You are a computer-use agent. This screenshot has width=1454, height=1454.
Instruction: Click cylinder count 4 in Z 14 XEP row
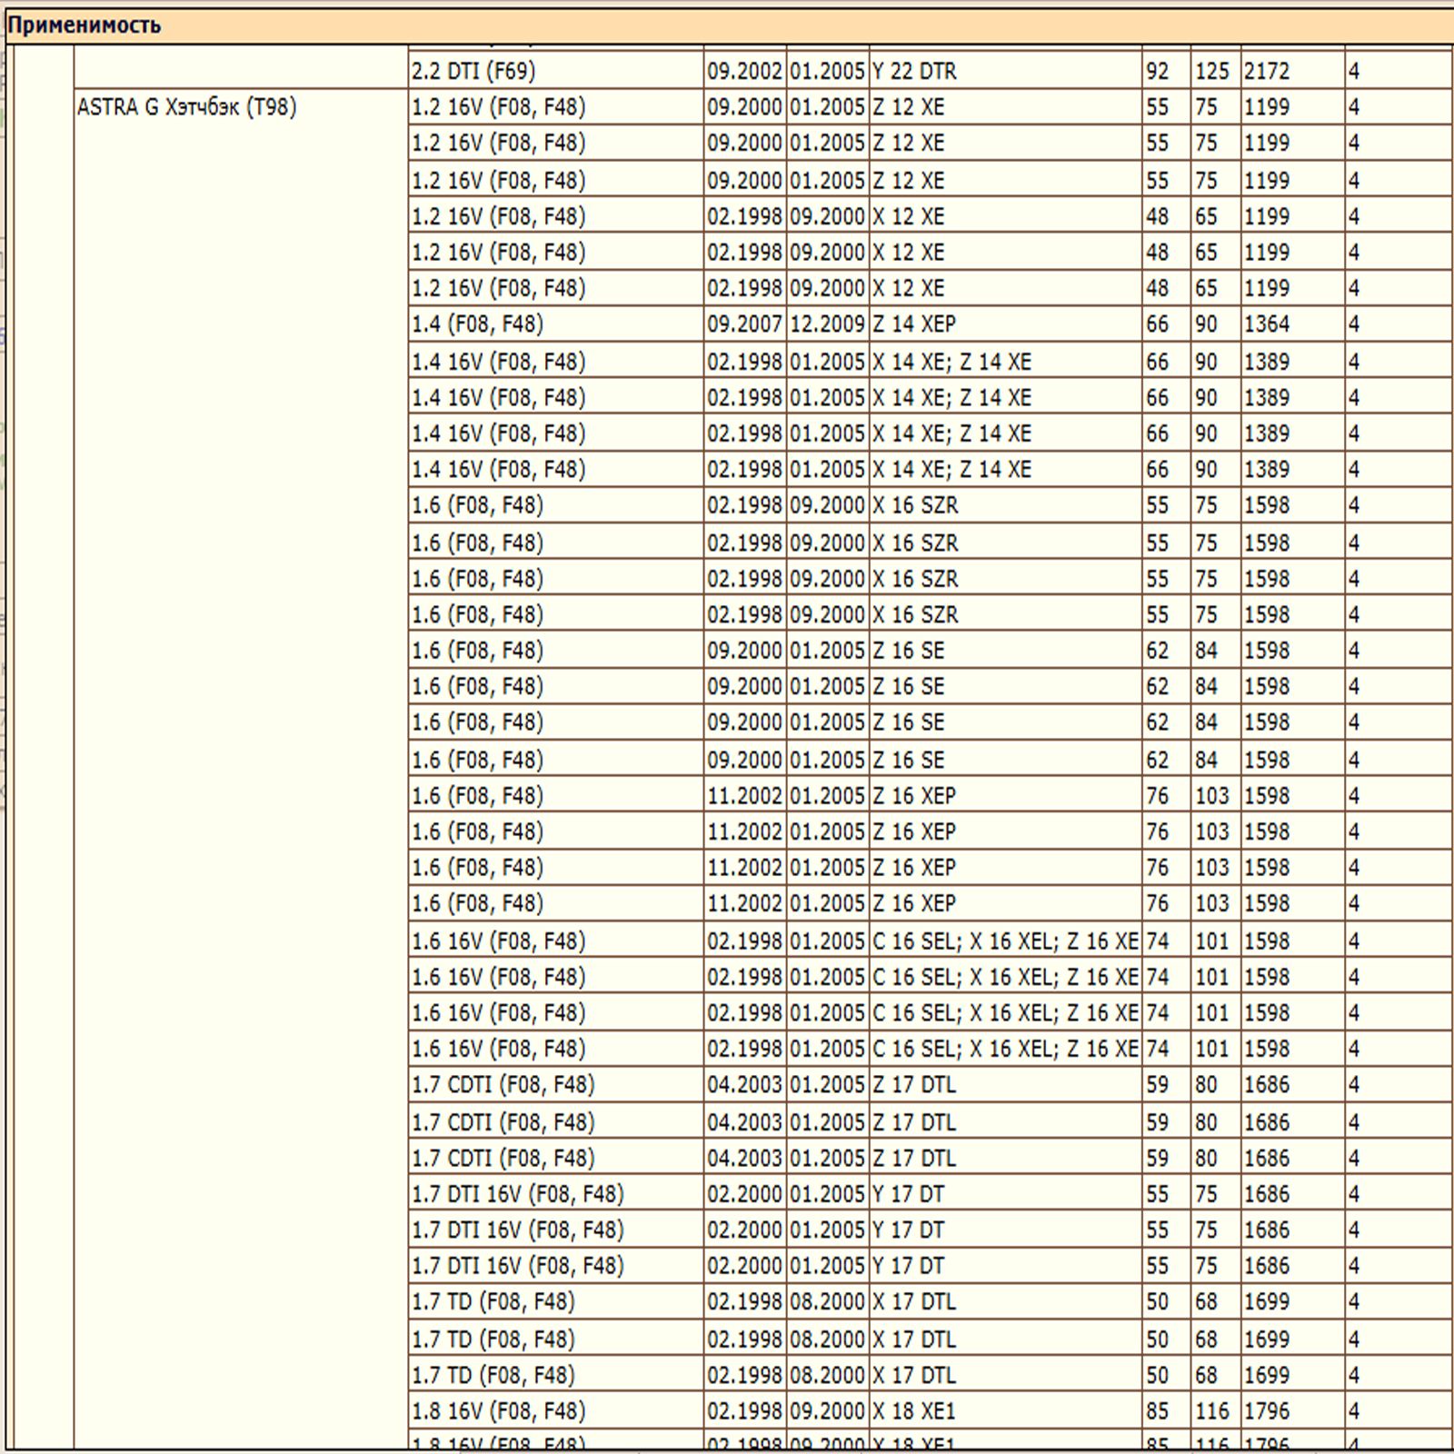(1399, 324)
